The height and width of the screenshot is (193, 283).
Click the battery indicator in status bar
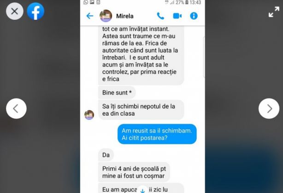point(187,2)
